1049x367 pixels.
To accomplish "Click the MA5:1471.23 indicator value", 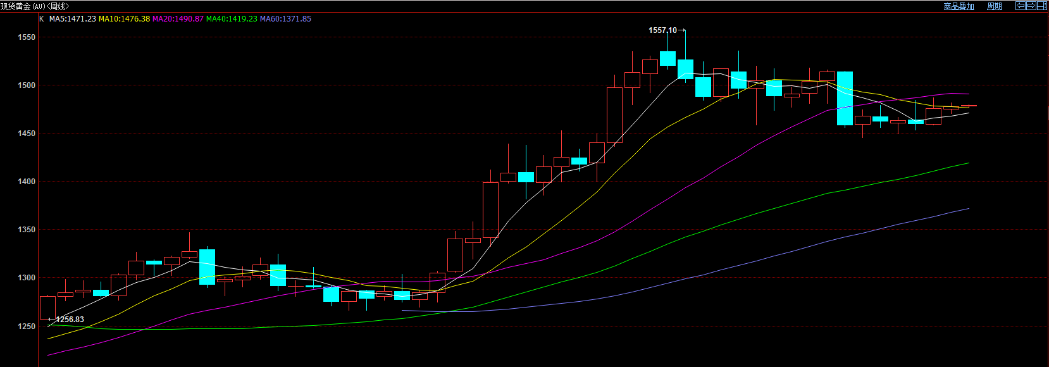I will pyautogui.click(x=73, y=19).
